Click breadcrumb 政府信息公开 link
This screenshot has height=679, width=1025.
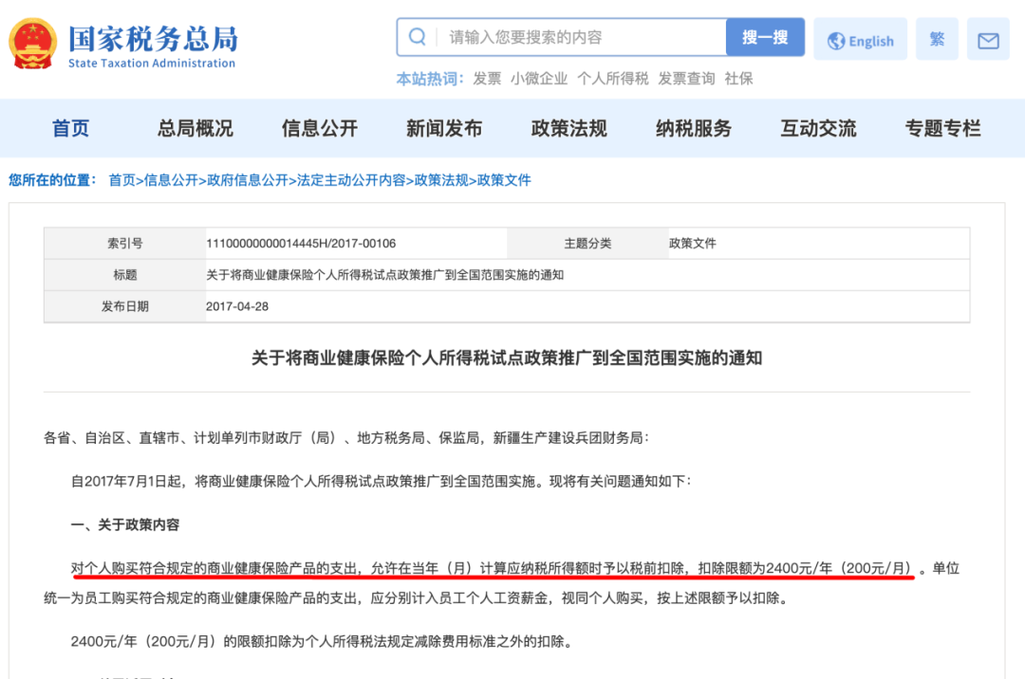[248, 180]
